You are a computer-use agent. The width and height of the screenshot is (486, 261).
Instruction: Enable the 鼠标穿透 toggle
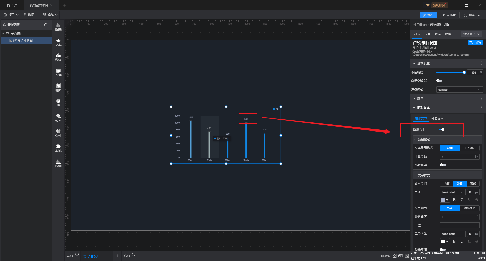tap(439, 81)
